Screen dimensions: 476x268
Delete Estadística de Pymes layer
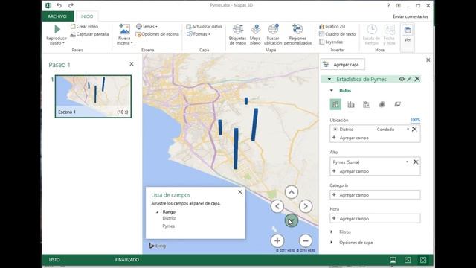pos(417,79)
